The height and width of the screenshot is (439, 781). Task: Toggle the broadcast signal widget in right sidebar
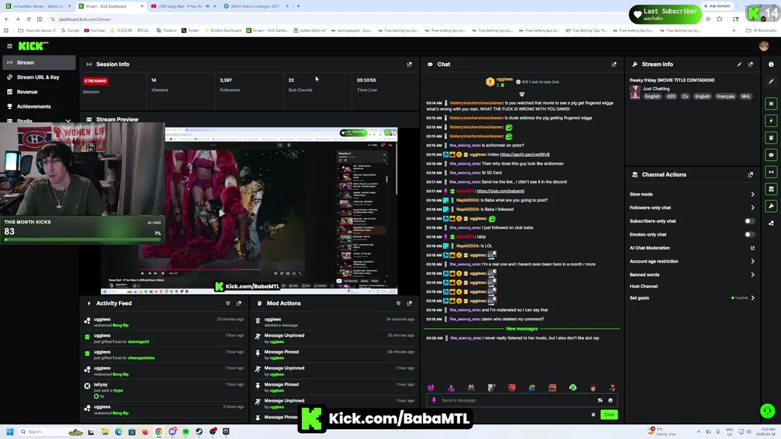point(771,172)
